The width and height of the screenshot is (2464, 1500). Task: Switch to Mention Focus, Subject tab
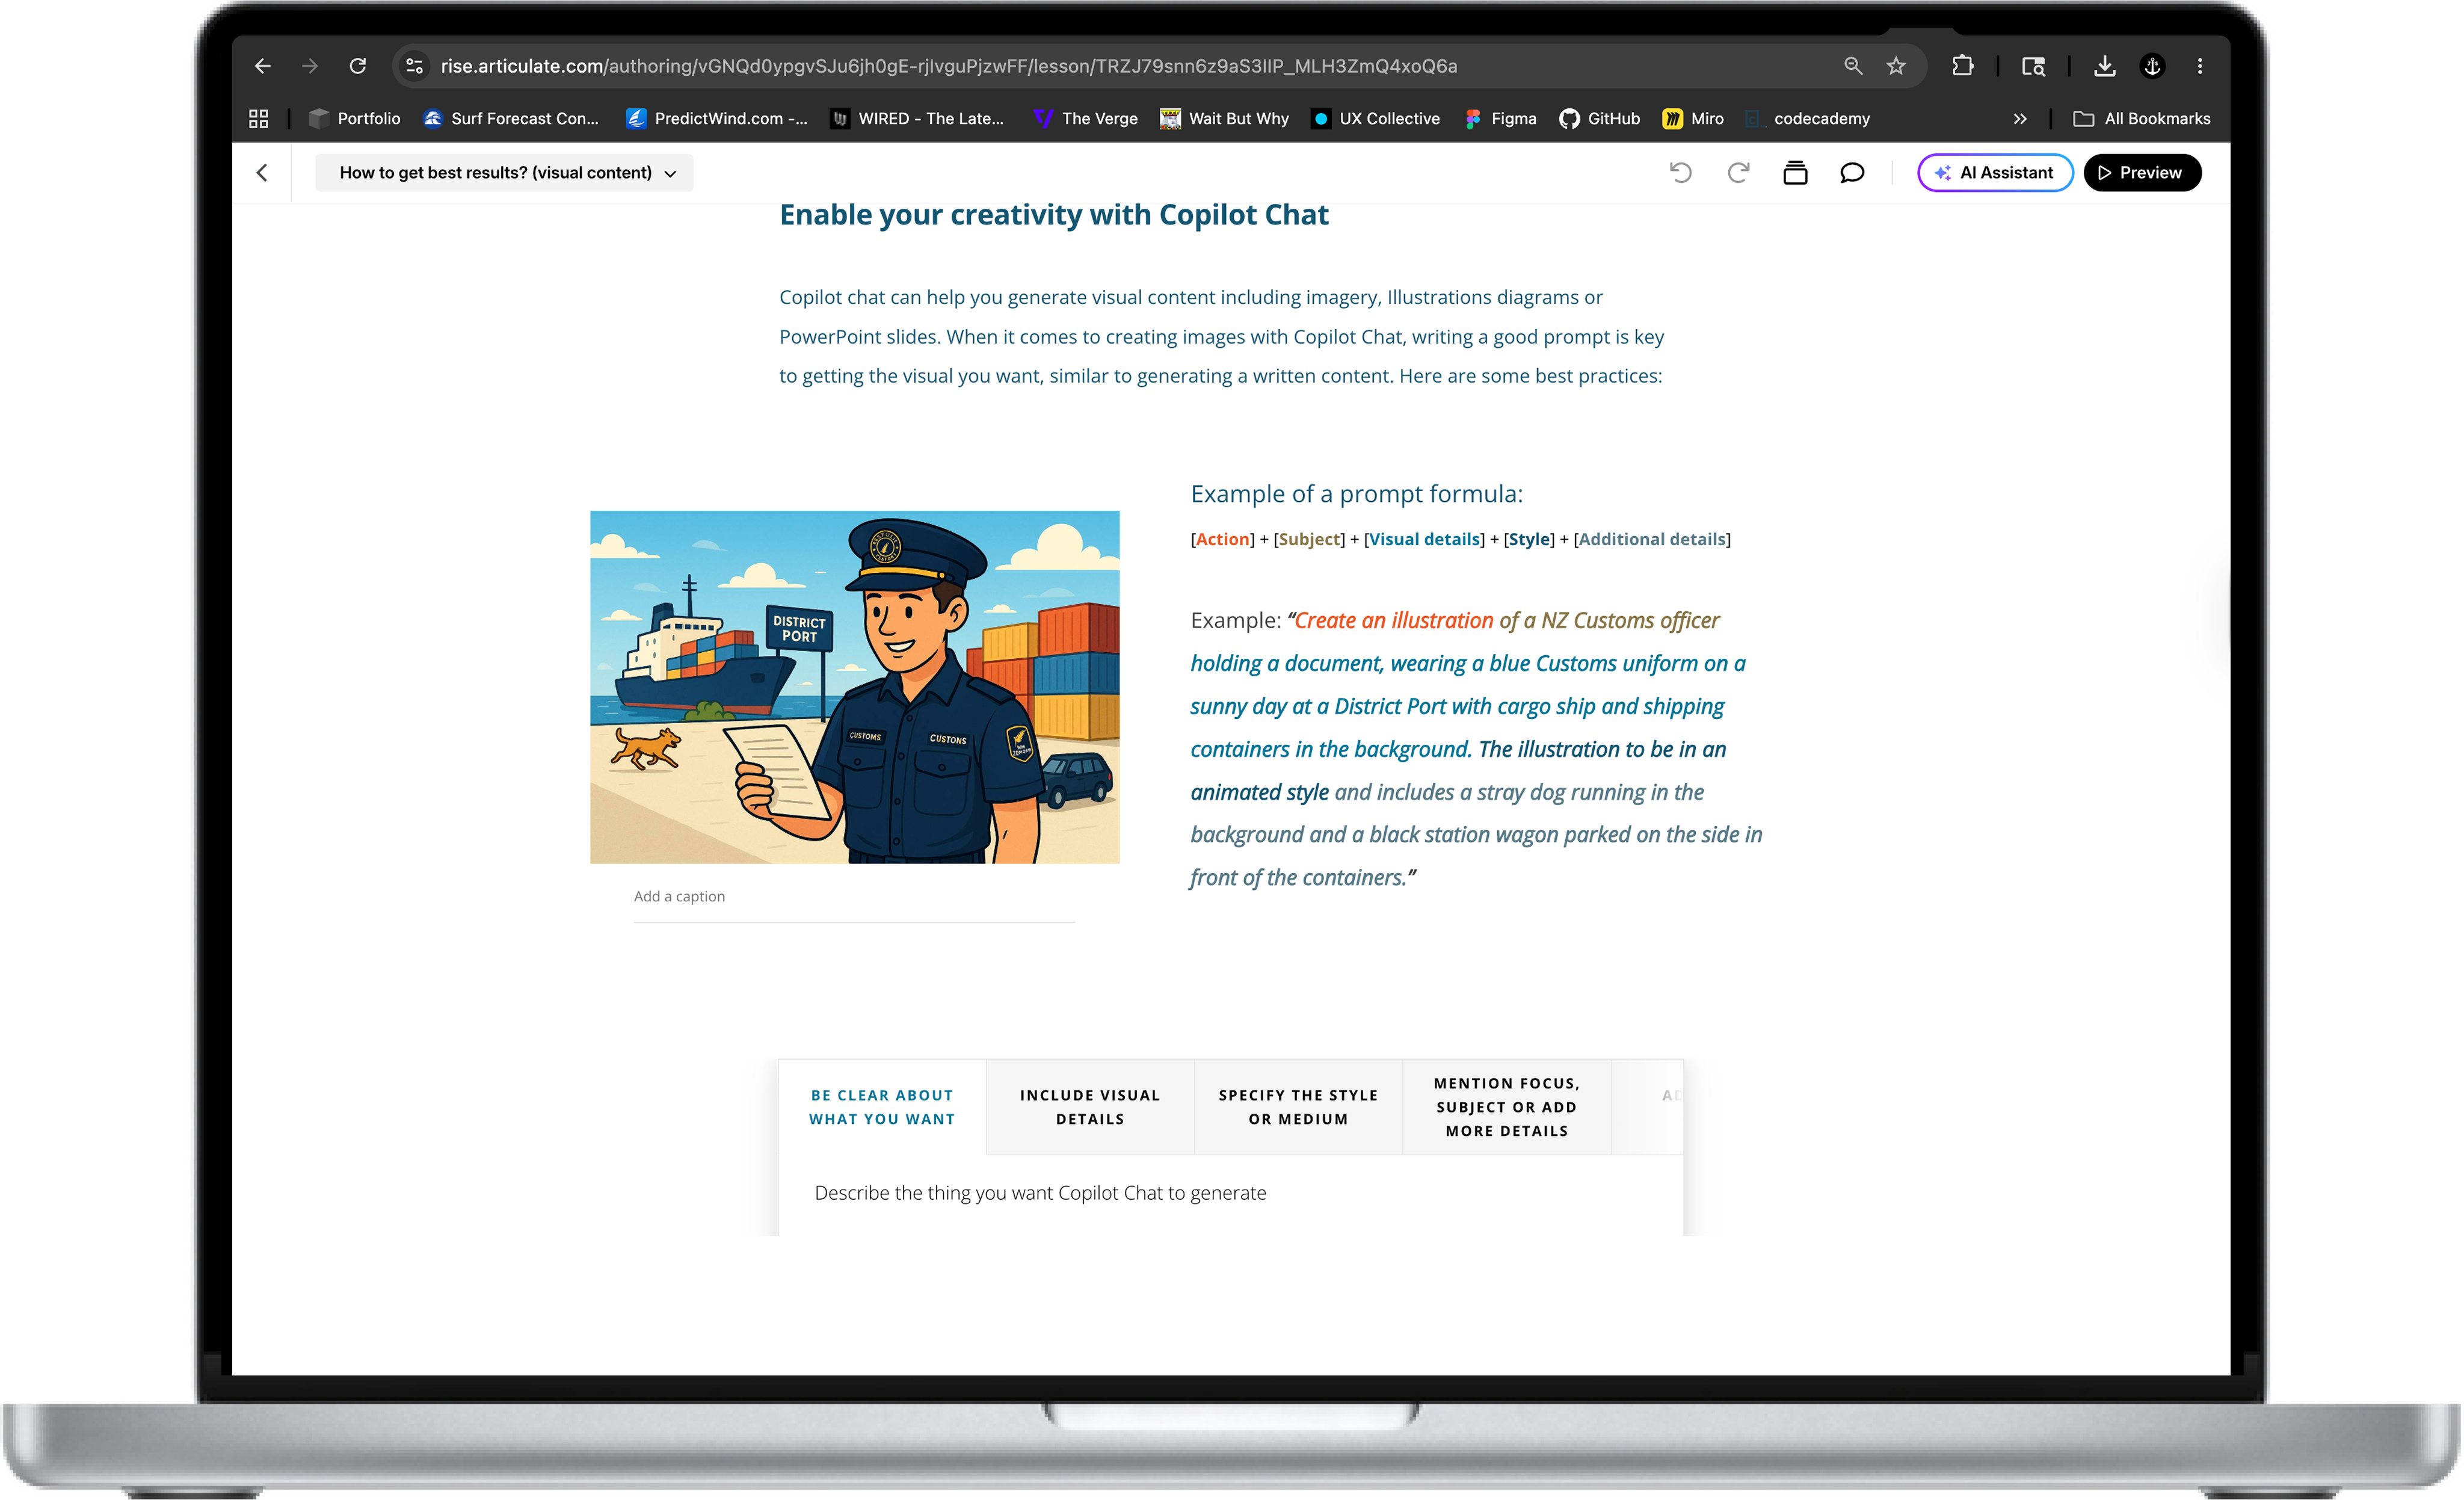pyautogui.click(x=1507, y=1107)
